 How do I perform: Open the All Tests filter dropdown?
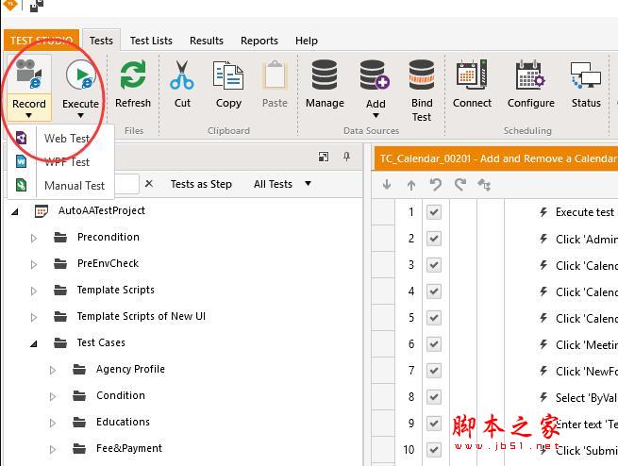[x=308, y=184]
